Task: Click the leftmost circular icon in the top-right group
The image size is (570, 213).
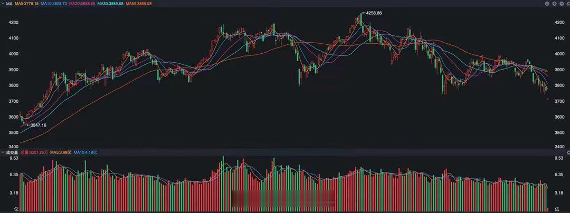Action: coord(547,4)
